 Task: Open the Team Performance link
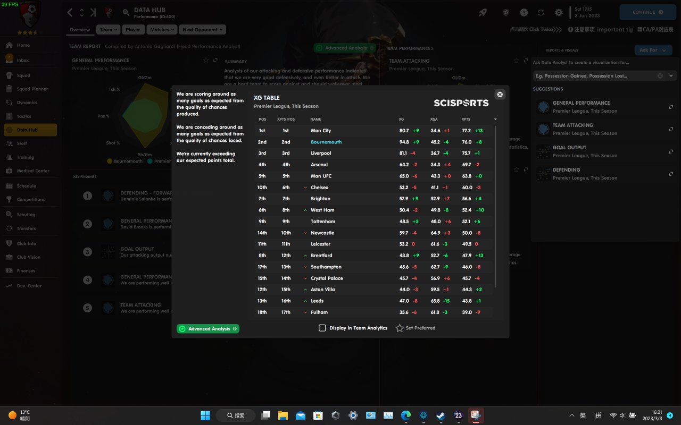(410, 48)
